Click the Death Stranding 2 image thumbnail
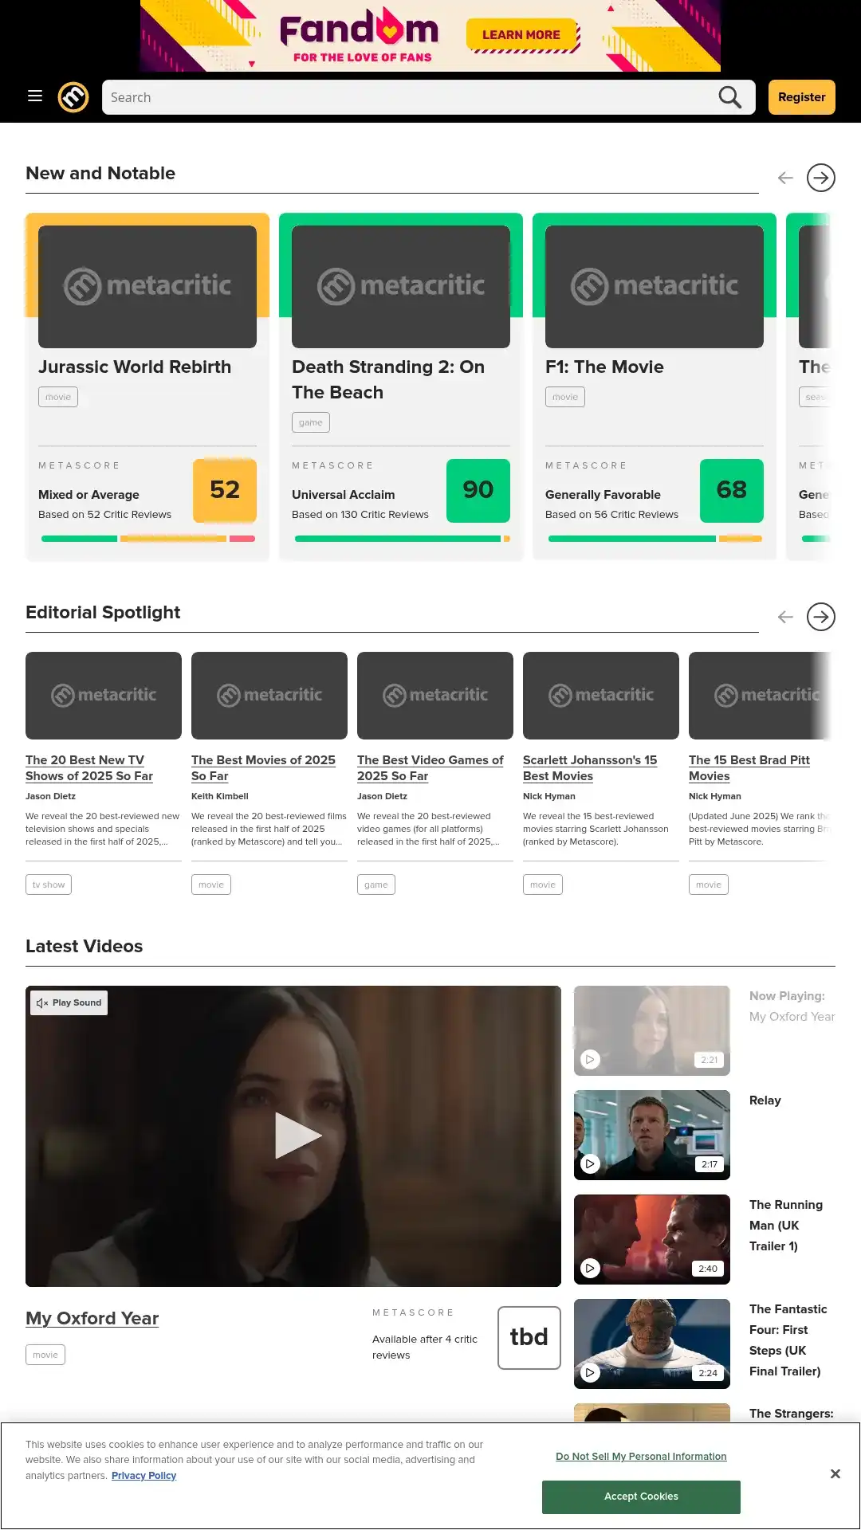The image size is (861, 1530). 401,287
